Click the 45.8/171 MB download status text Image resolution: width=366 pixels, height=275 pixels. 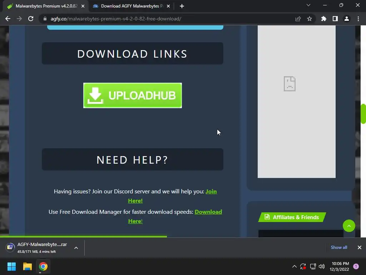(37, 252)
